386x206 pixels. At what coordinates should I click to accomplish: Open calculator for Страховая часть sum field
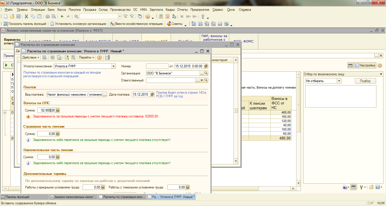coord(58,134)
